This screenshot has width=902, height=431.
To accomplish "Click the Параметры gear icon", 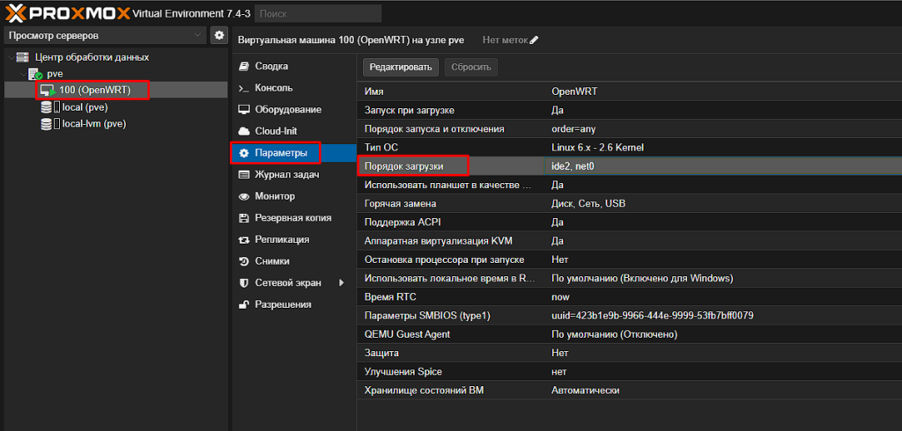I will pyautogui.click(x=244, y=153).
